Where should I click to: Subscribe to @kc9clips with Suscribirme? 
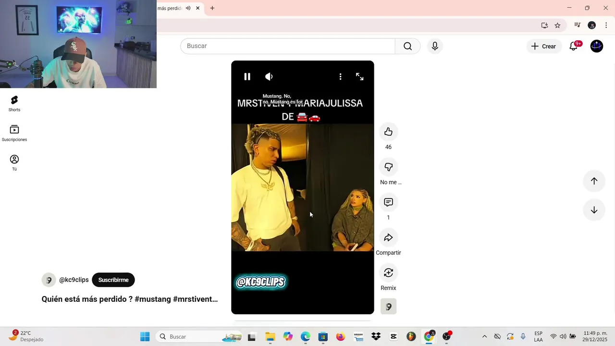click(113, 280)
